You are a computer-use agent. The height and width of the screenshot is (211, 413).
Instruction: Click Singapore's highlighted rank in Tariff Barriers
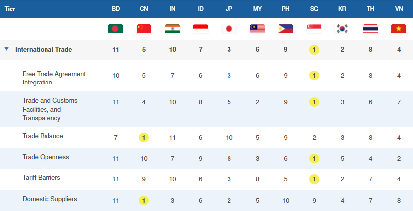click(314, 179)
